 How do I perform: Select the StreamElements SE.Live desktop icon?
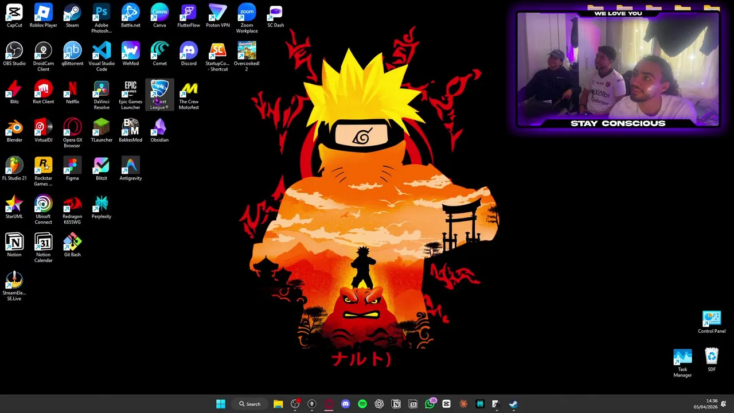(14, 286)
